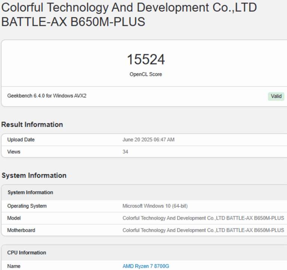Click the Motherboard row label

pyautogui.click(x=21, y=230)
